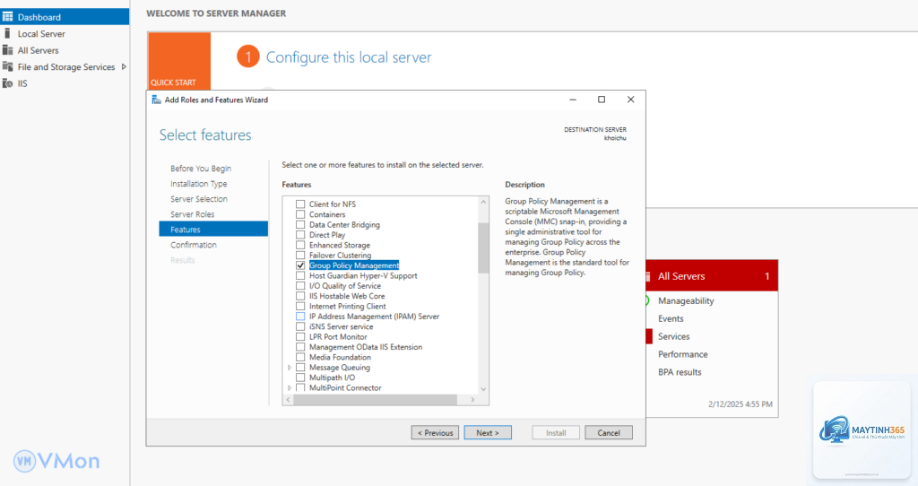Check Management OData IIS Extension
918x486 pixels.
pyautogui.click(x=300, y=347)
